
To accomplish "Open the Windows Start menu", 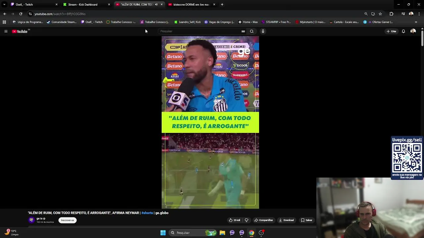I will 163,233.
